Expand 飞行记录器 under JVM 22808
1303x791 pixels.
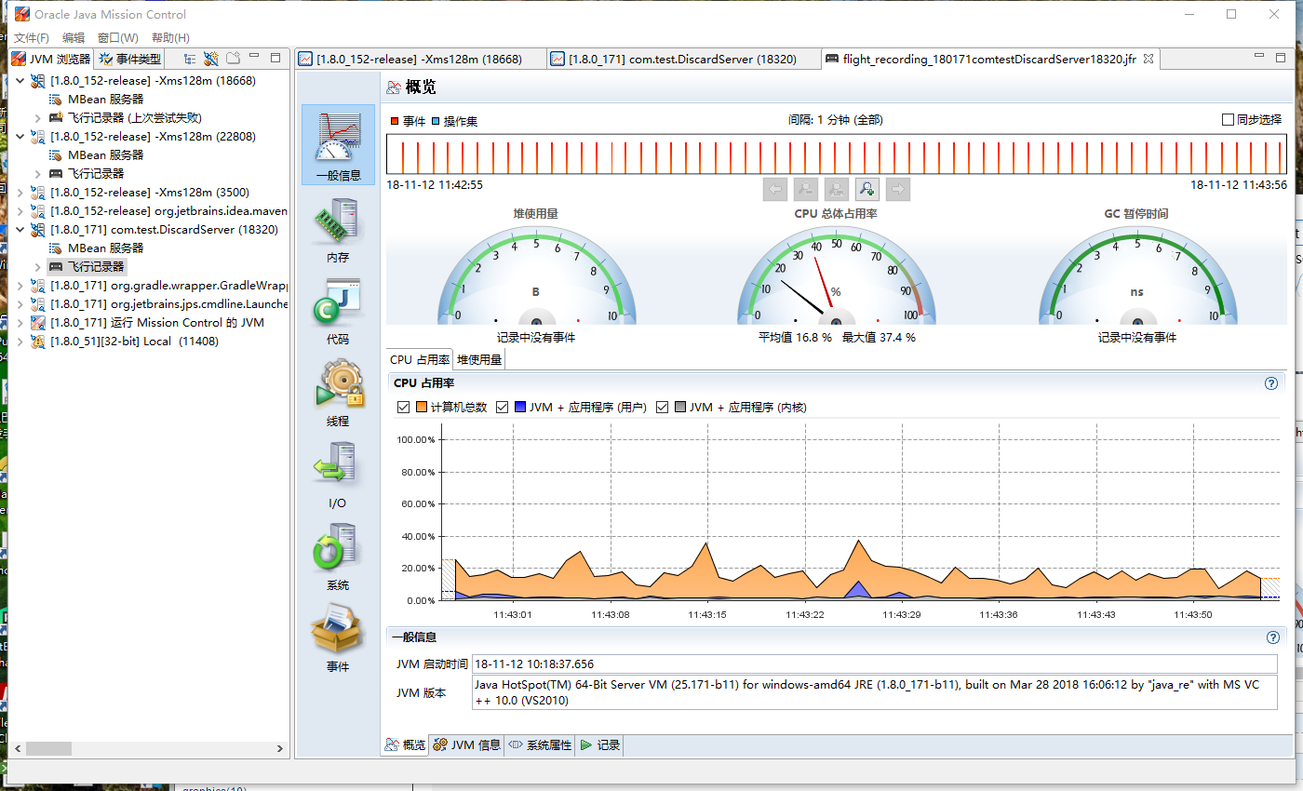tap(38, 174)
